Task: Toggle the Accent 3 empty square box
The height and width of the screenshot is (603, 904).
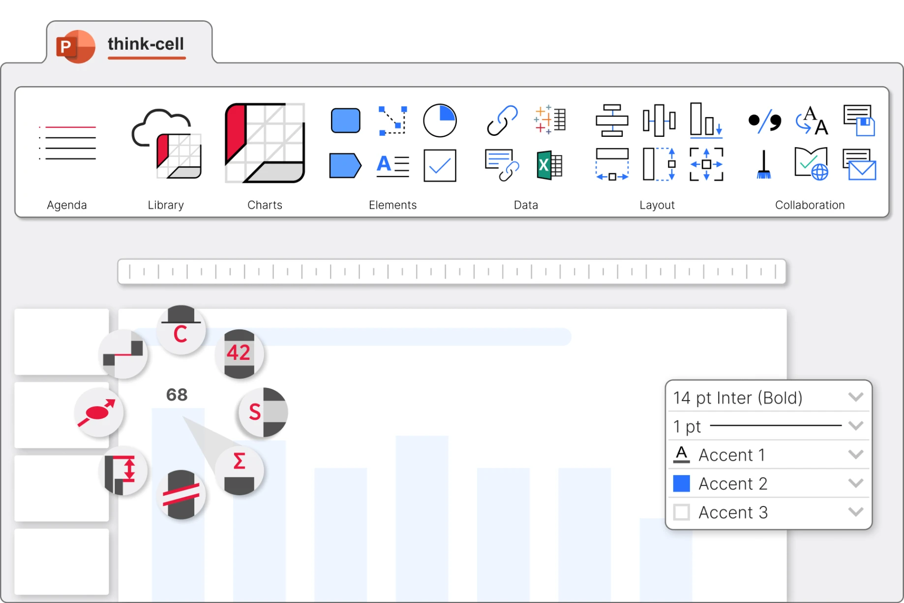Action: tap(681, 512)
